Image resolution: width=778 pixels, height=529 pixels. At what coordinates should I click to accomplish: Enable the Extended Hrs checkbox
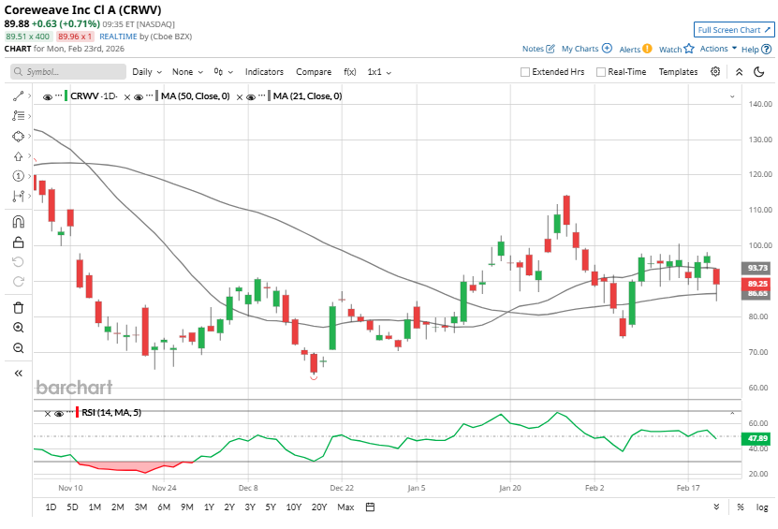coord(525,72)
